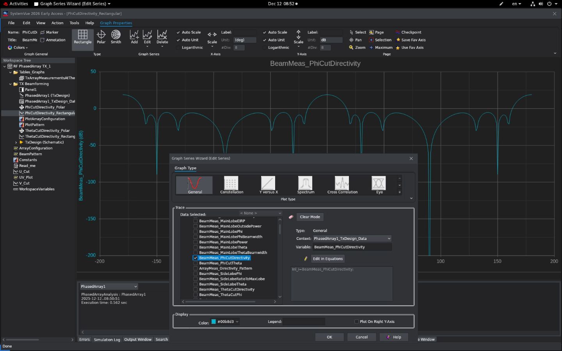Switch graph type to Smith chart
The width and height of the screenshot is (562, 351).
click(116, 37)
